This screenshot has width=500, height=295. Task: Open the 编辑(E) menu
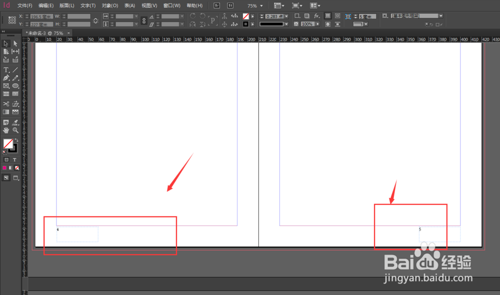(x=46, y=5)
